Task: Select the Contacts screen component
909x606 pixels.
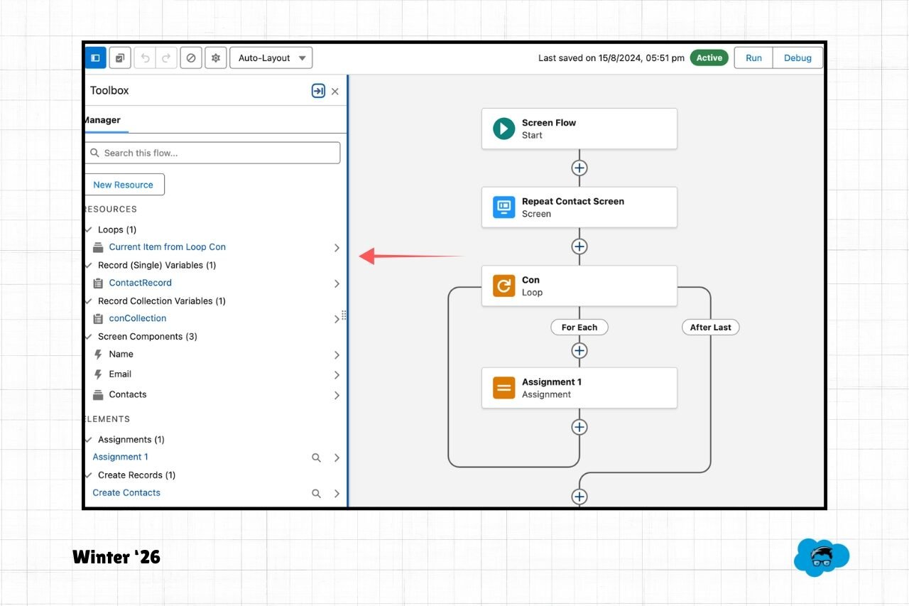Action: point(128,394)
